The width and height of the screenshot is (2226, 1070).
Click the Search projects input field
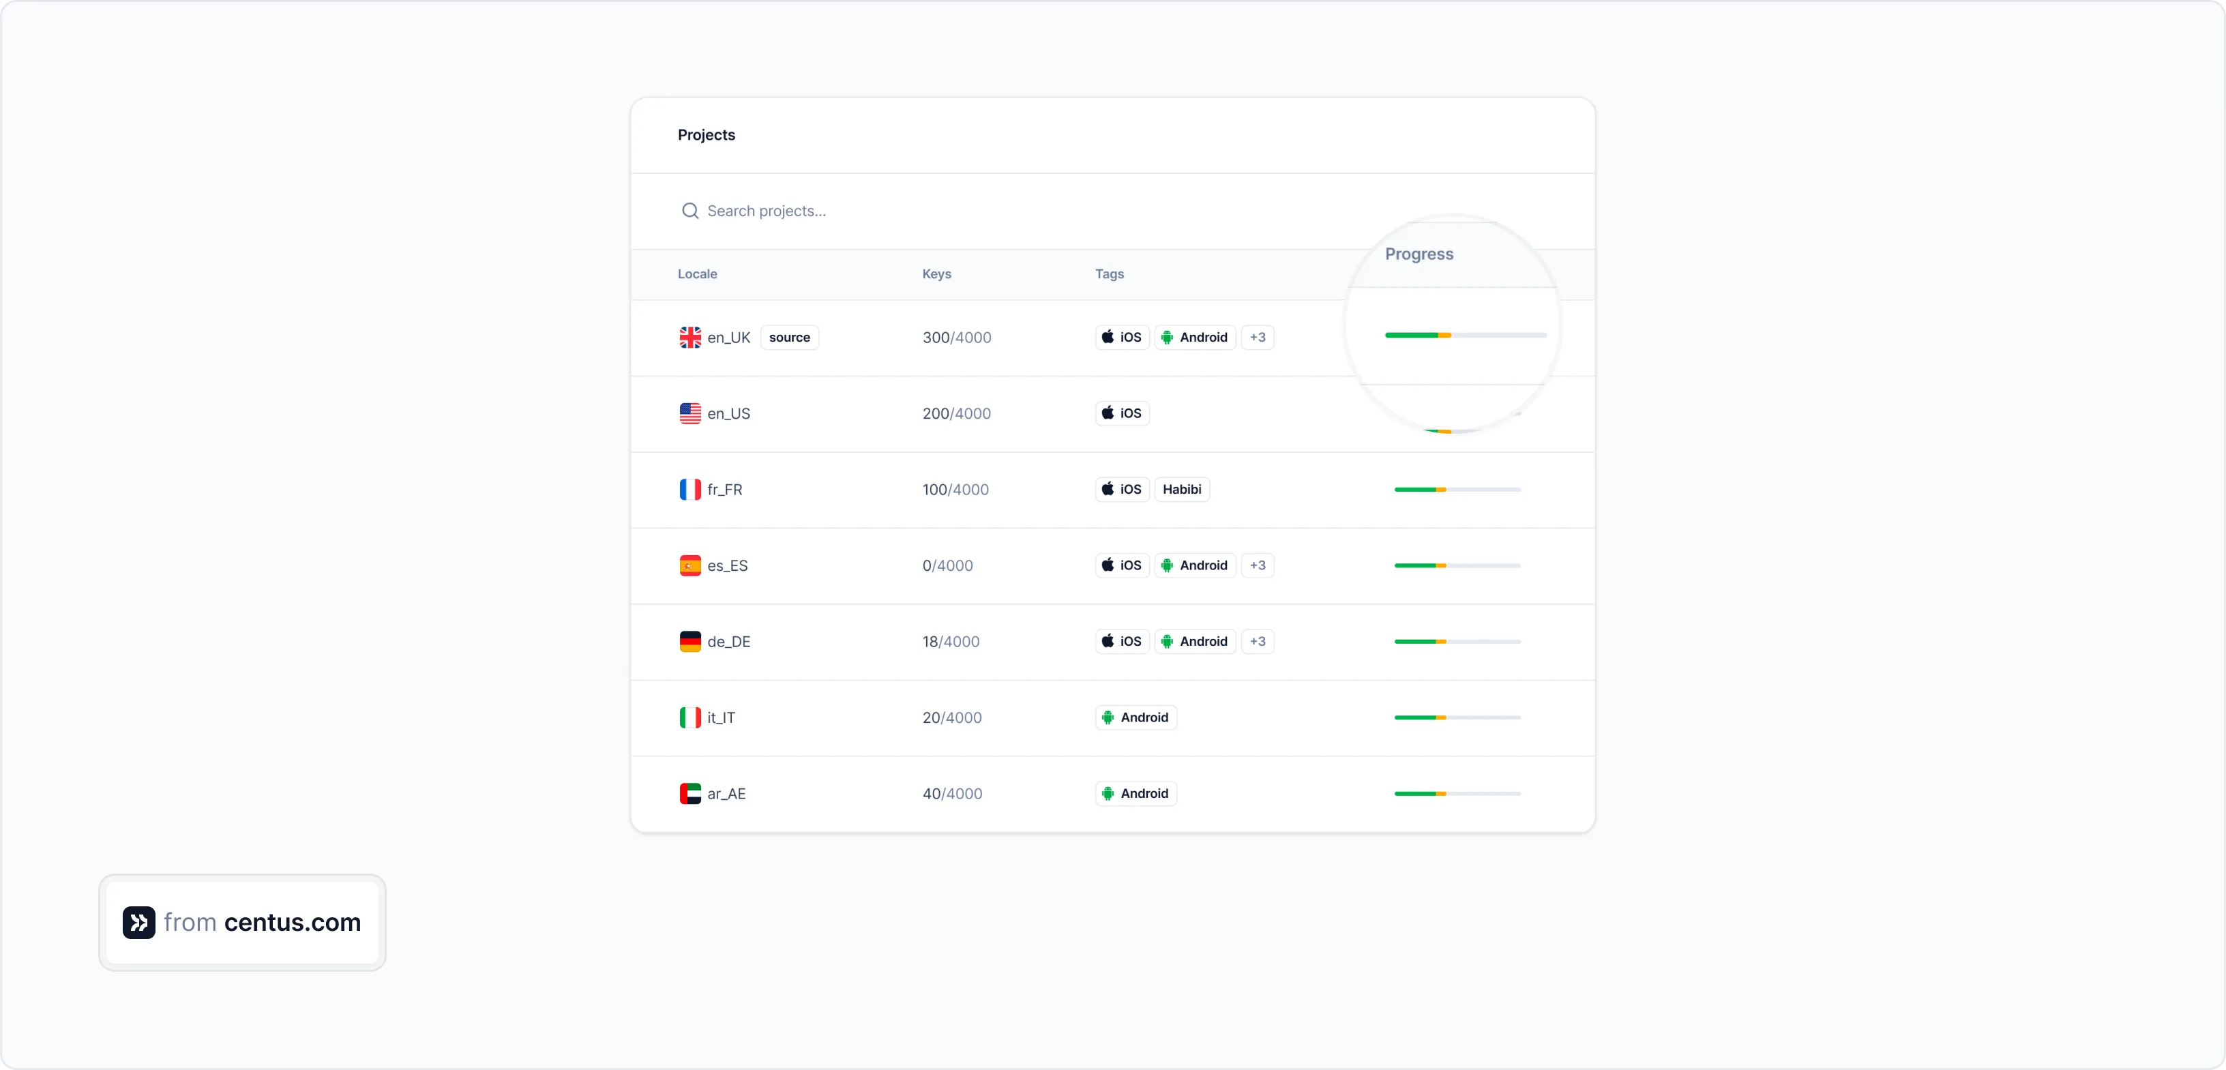[864, 211]
